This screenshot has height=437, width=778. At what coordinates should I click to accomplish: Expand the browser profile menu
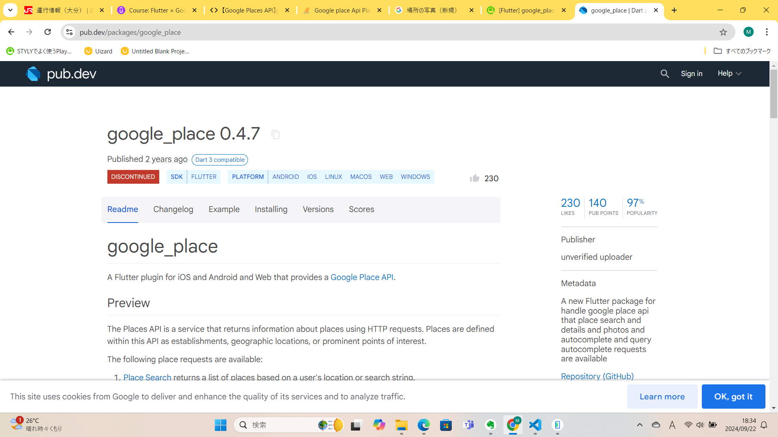748,32
